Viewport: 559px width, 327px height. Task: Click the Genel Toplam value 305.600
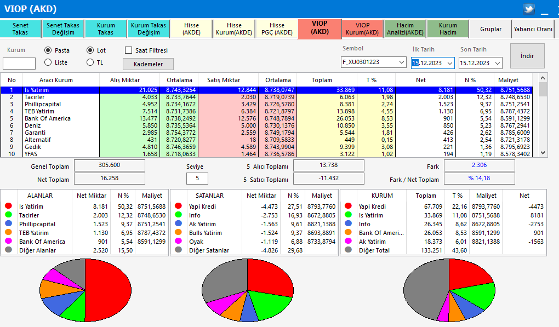pyautogui.click(x=110, y=165)
